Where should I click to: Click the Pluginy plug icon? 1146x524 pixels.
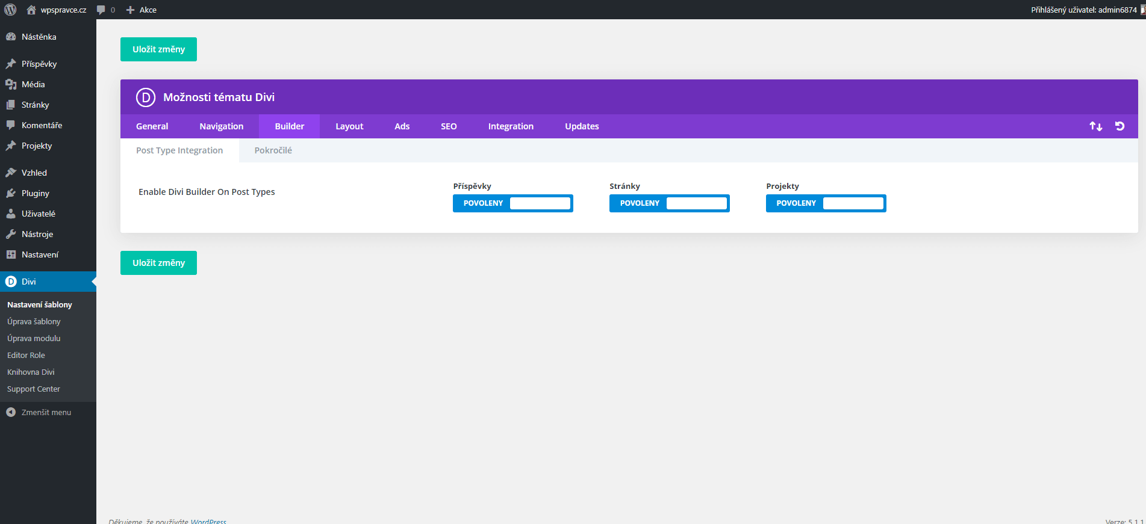11,193
